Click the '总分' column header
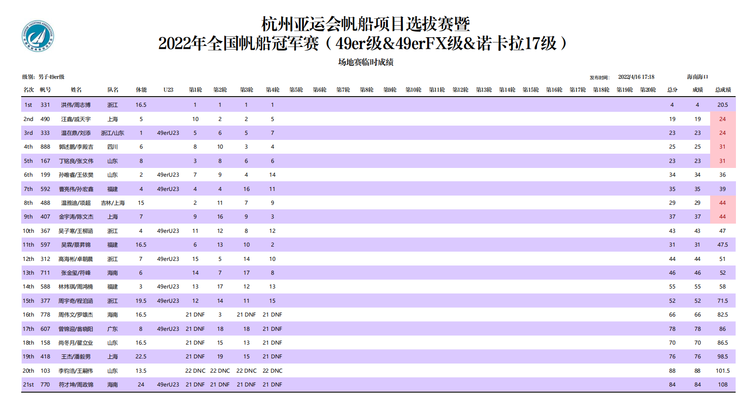Image resolution: width=753 pixels, height=398 pixels. tap(672, 90)
